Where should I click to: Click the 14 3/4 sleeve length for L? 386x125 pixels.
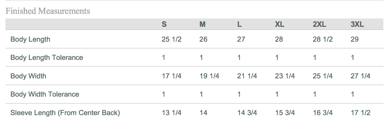pos(247,113)
